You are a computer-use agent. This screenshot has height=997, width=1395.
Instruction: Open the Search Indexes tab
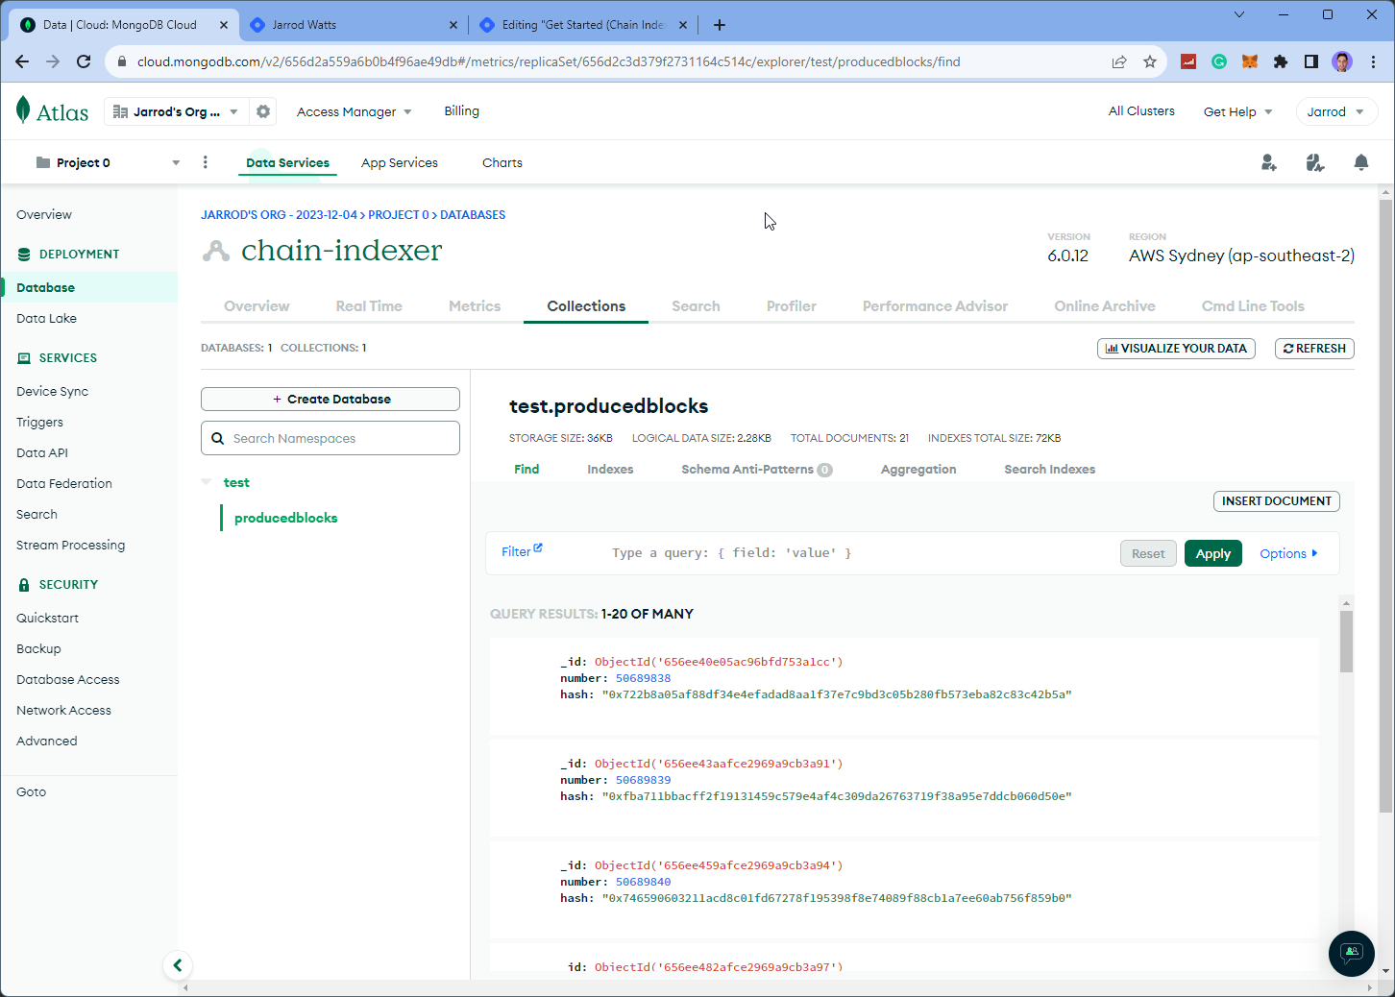tap(1049, 469)
